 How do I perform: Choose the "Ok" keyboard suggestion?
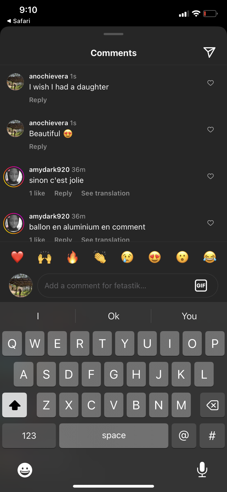click(x=113, y=316)
